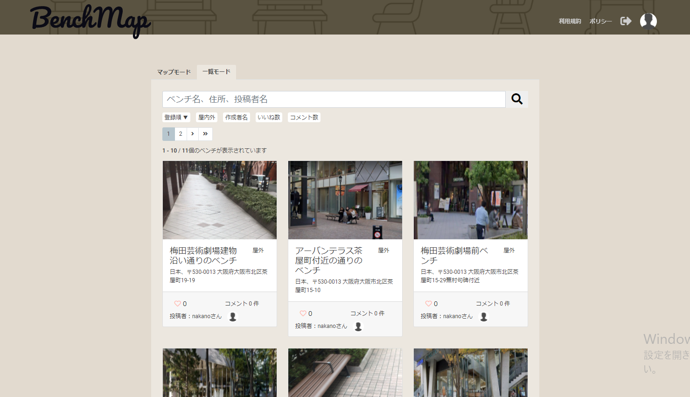Image resolution: width=690 pixels, height=397 pixels.
Task: Switch to マップモード tab
Action: click(173, 72)
